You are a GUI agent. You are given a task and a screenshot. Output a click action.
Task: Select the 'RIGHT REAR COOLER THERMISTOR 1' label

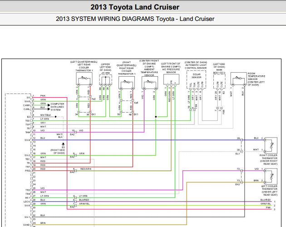coord(126,71)
